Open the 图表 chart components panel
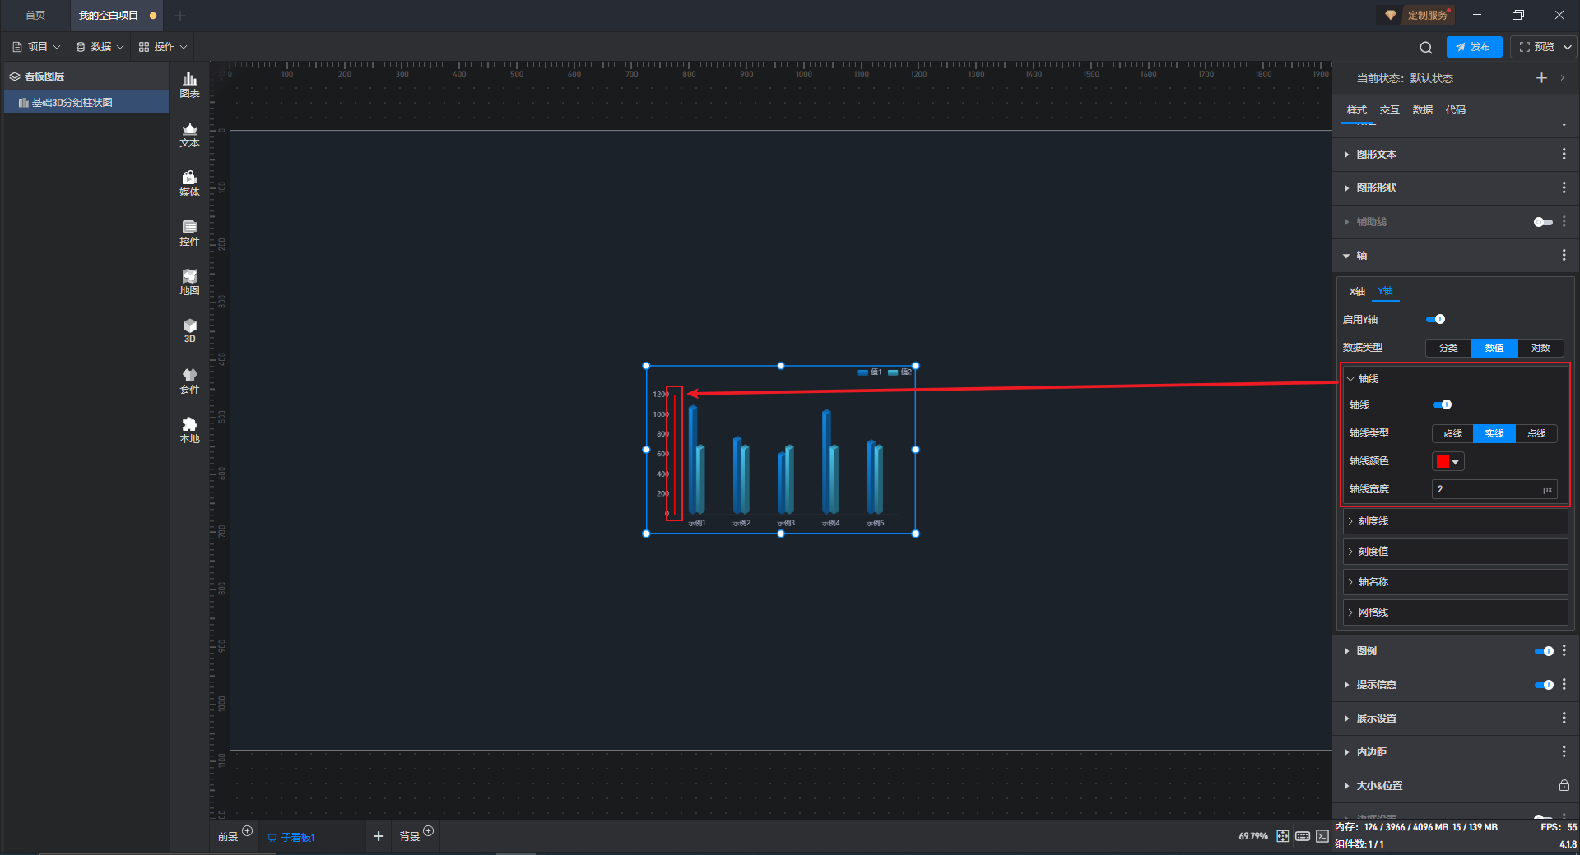The width and height of the screenshot is (1580, 855). 189,85
